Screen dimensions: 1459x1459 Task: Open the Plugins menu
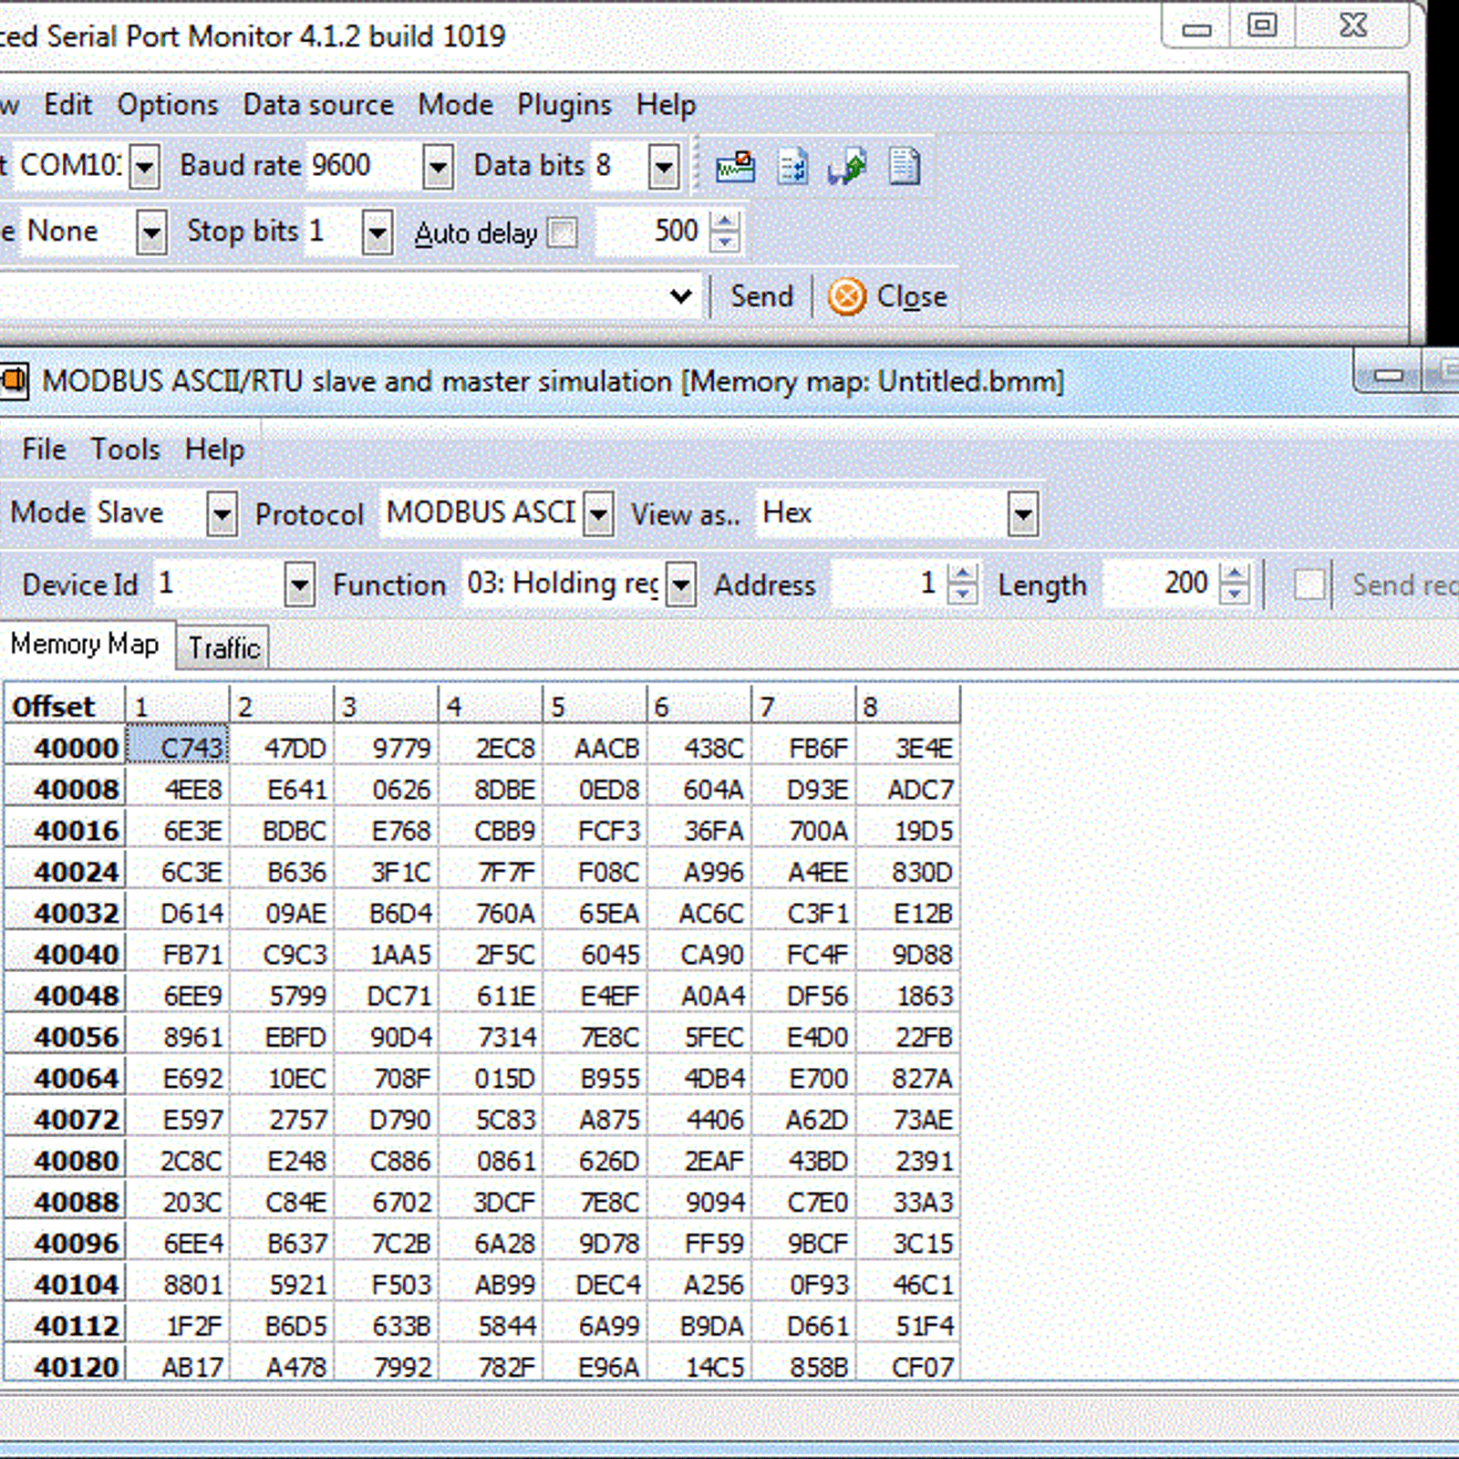click(x=564, y=105)
